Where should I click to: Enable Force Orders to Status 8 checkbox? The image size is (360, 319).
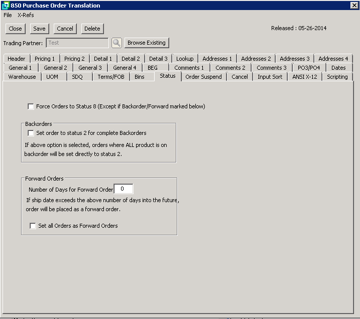31,106
